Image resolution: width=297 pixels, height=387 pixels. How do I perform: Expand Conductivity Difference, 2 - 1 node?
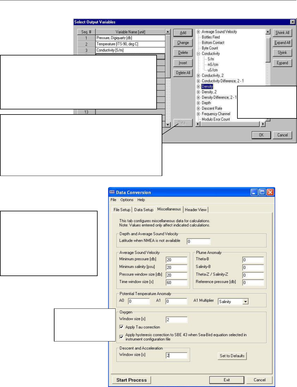click(x=198, y=81)
